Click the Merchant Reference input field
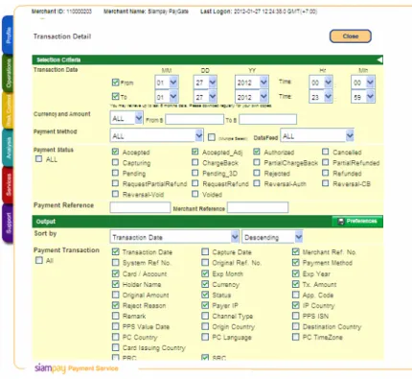412x379 pixels. pyautogui.click(x=258, y=207)
